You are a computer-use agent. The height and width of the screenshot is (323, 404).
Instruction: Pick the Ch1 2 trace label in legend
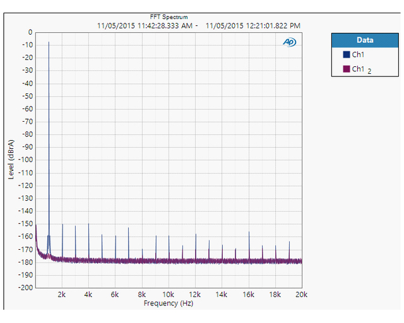point(361,69)
